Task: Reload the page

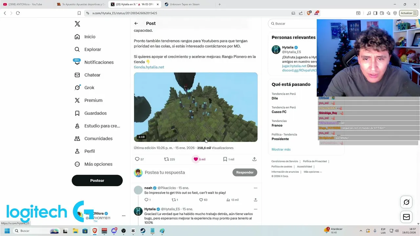Action: coord(18,13)
